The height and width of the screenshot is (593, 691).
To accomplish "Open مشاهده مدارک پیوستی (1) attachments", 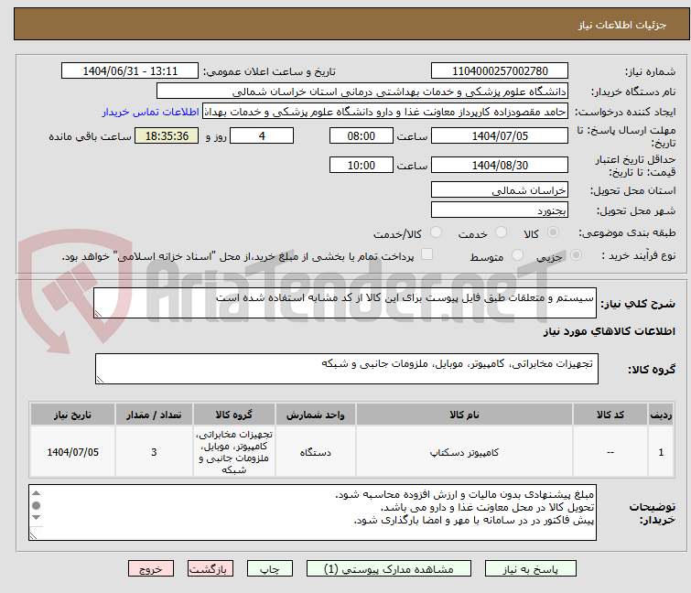I will coord(389,569).
